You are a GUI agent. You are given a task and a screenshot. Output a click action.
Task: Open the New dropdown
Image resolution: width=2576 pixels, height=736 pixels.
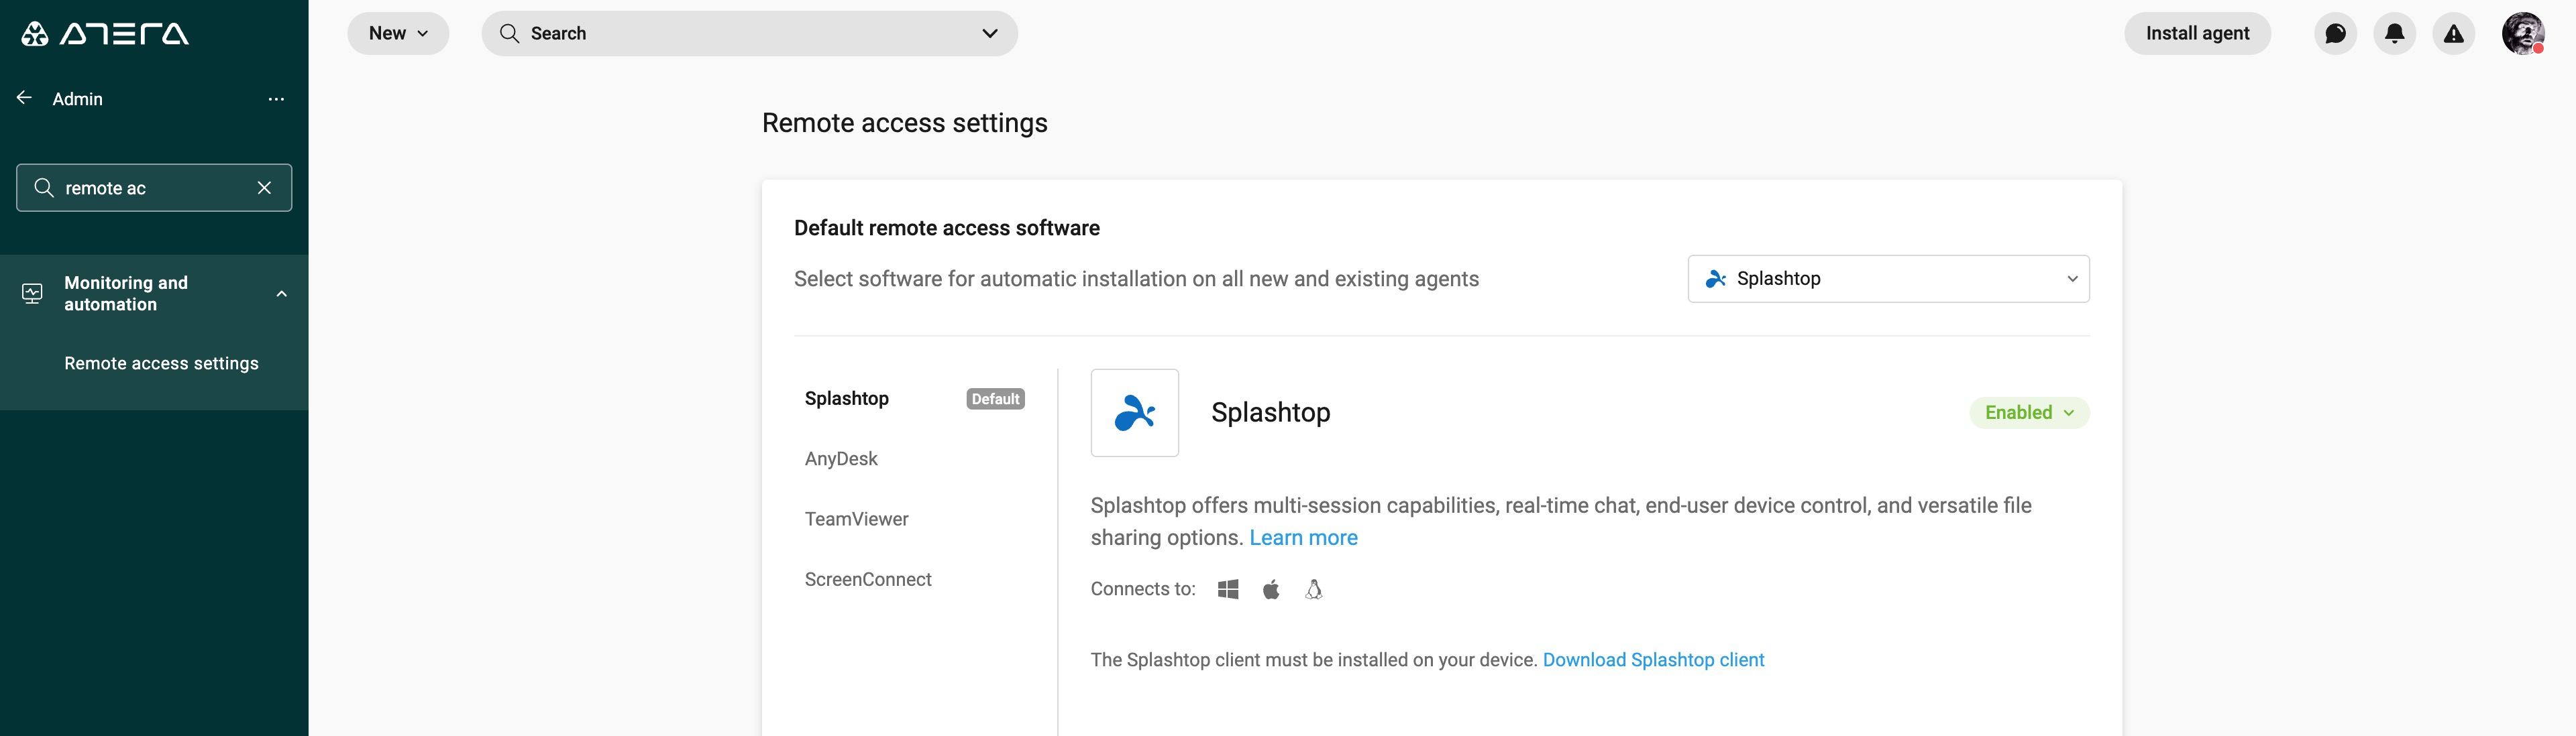coord(397,33)
